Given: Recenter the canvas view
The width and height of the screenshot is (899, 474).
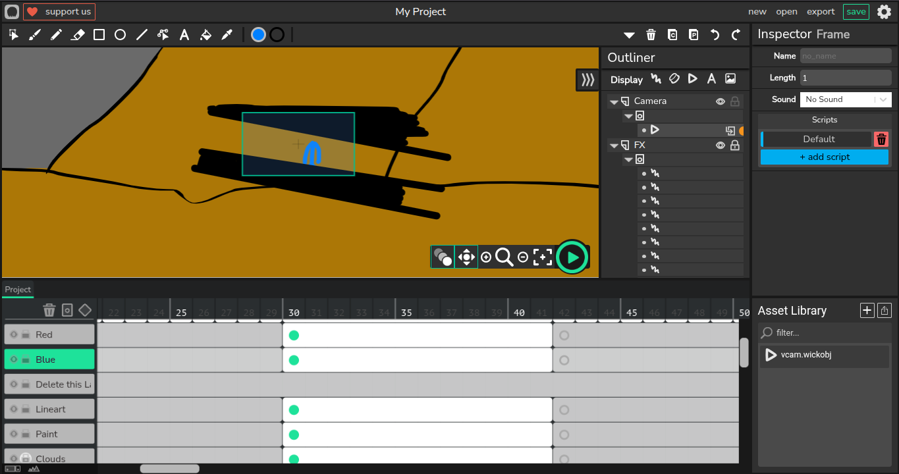Looking at the screenshot, I should tap(543, 257).
